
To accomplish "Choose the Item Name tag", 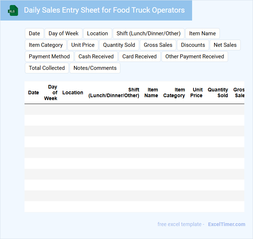I will (202, 33).
